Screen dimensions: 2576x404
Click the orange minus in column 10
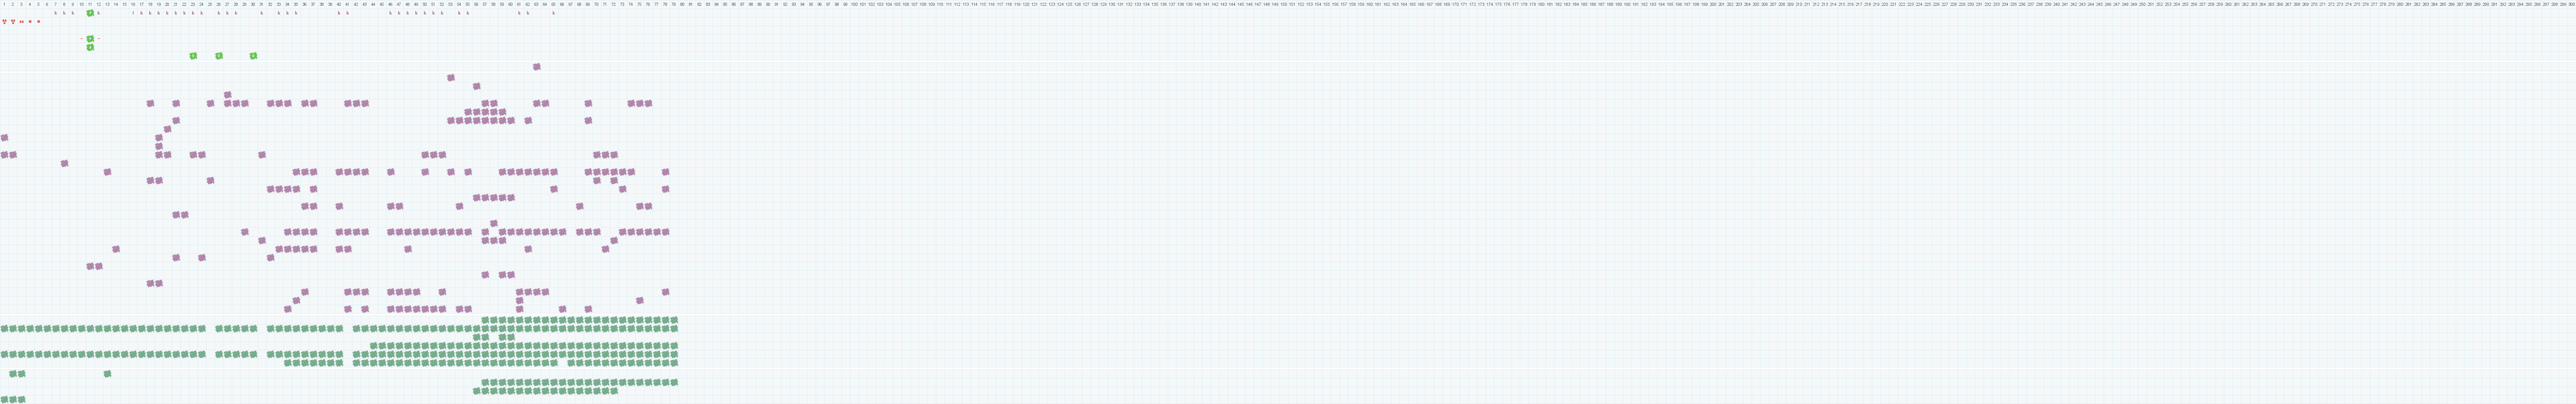click(82, 39)
